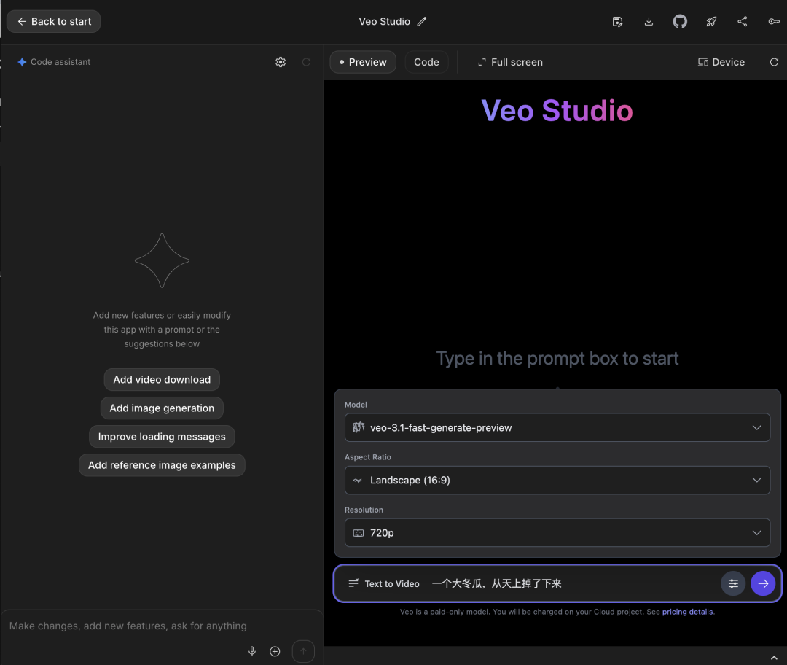
Task: Click the Back to start button
Action: (x=52, y=21)
